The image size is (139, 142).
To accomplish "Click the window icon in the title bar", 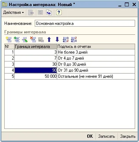I will [x=5, y=5].
